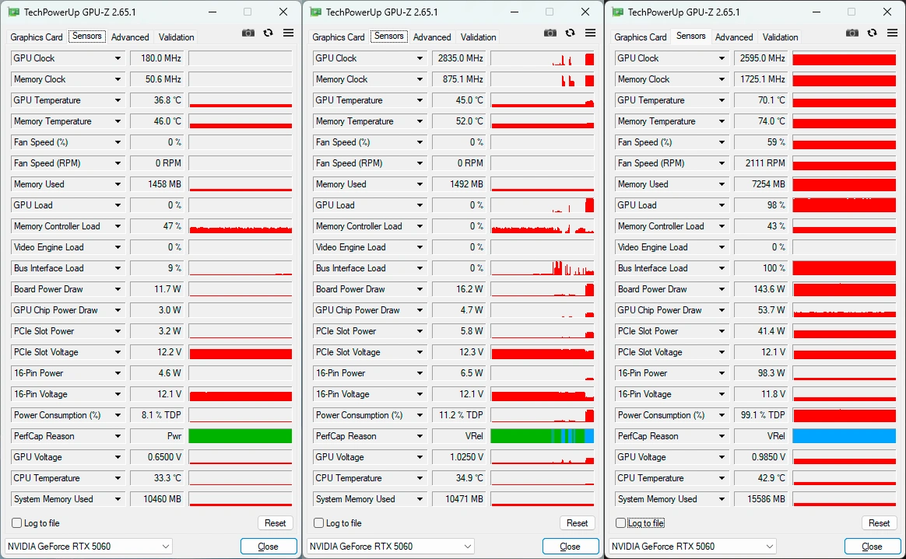Click Reset in the right window

[x=880, y=523]
